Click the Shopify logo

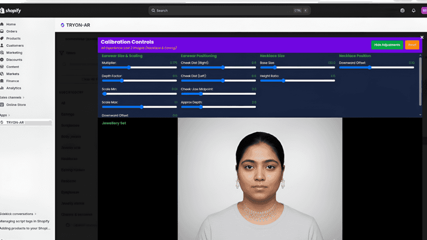(x=11, y=11)
